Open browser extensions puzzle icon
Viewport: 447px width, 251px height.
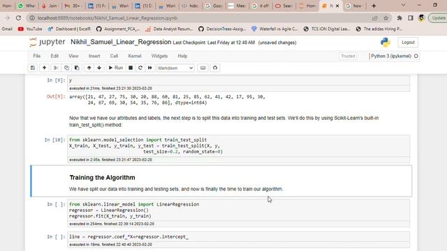(400, 18)
